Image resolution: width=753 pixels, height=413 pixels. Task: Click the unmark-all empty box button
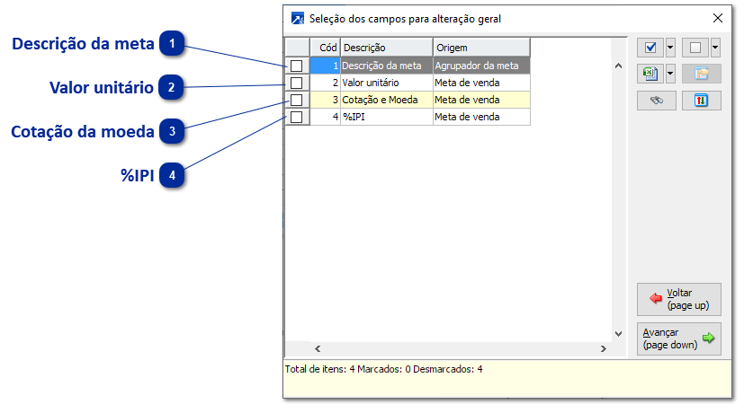tap(695, 48)
